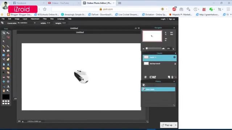The width and height of the screenshot is (232, 130).
Task: Switch to the Facebook browser tab
Action: click(x=29, y=3)
